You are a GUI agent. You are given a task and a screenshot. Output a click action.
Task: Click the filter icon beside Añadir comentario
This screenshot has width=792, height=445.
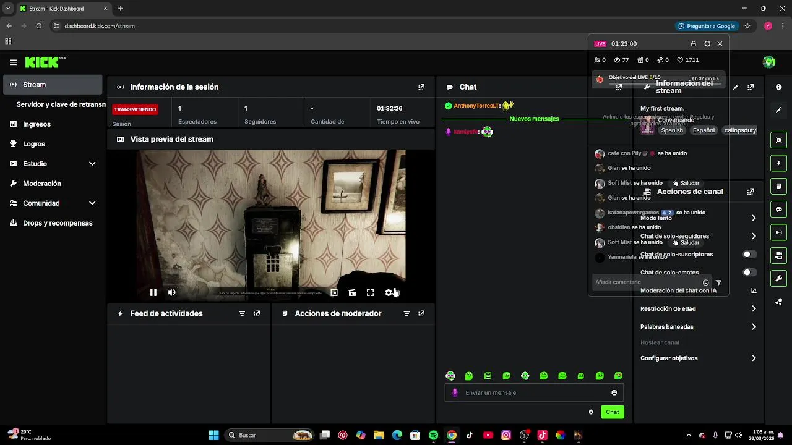718,282
